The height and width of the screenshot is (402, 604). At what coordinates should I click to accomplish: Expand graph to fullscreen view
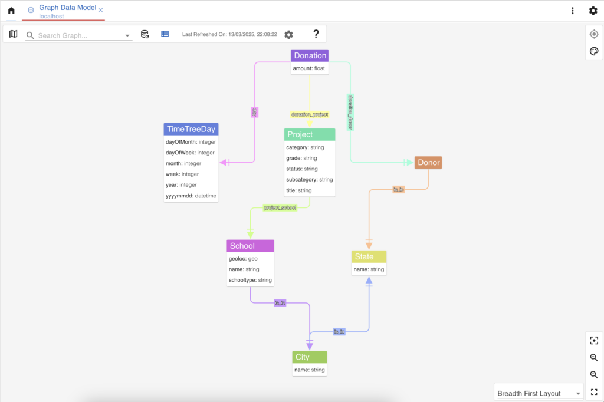click(594, 391)
